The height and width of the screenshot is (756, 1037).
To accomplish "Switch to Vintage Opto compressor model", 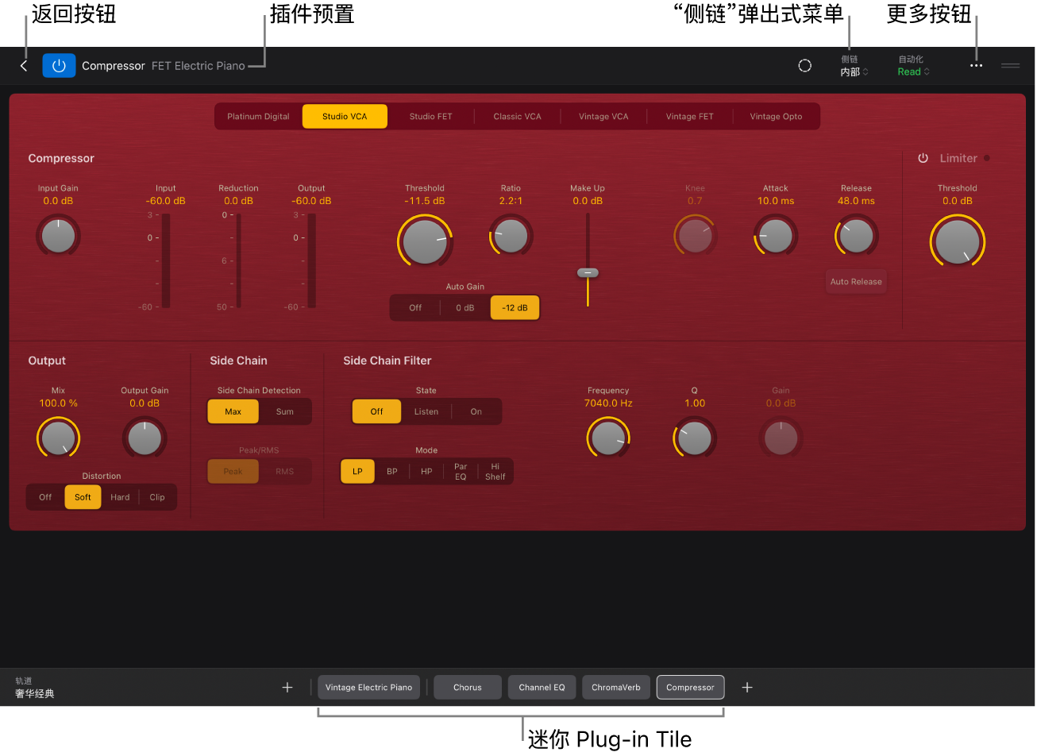I will pyautogui.click(x=776, y=117).
